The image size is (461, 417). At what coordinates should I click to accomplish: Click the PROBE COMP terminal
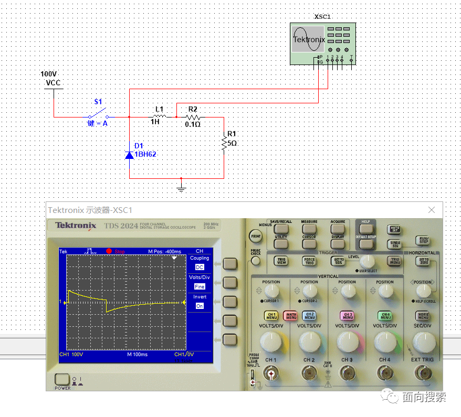[252, 378]
